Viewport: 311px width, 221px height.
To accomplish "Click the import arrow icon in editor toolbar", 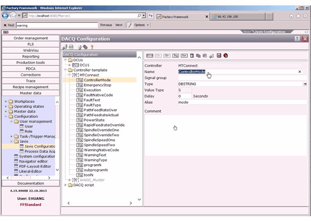I will (211, 55).
